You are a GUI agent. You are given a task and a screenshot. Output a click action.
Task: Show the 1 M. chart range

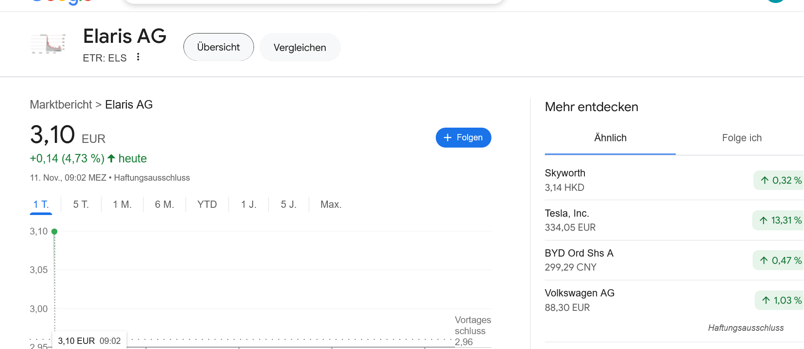122,204
